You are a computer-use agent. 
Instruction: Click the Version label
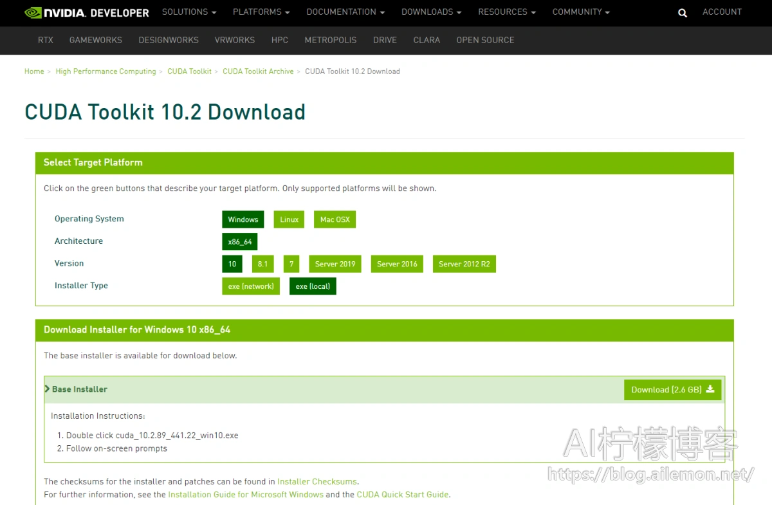(x=69, y=263)
